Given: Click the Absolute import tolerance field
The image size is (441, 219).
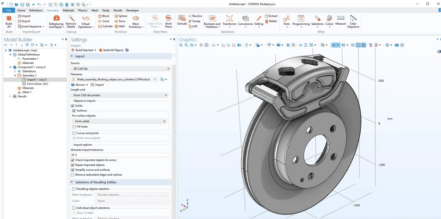Looking at the screenshot, I should pyautogui.click(x=120, y=155).
